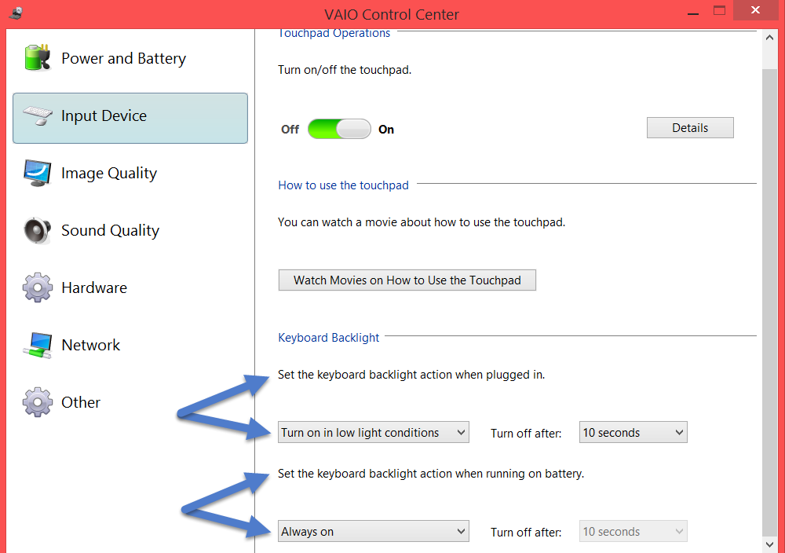The image size is (785, 553).
Task: Click the 'Keyboard Backlight' heading
Action: pyautogui.click(x=328, y=338)
